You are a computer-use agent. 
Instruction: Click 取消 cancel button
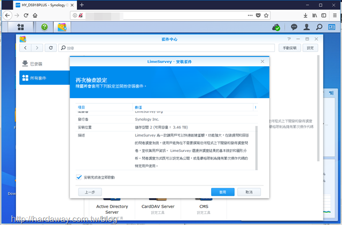[249, 192]
